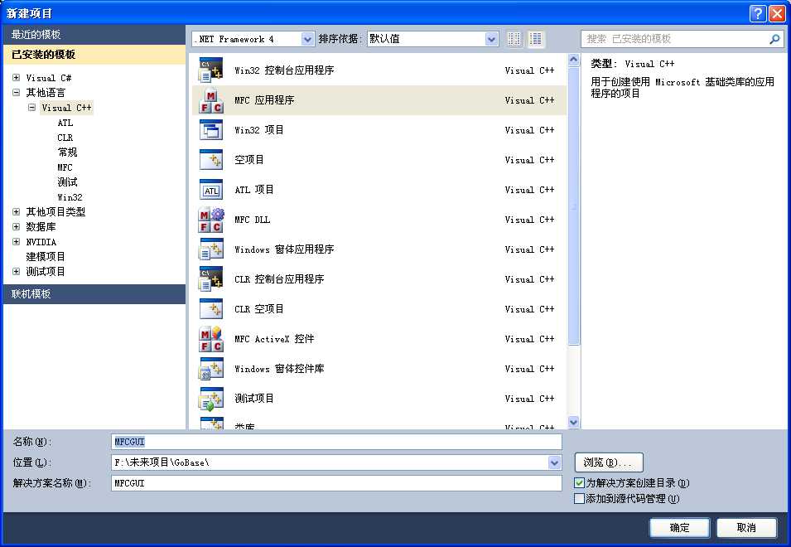Open the 最近的模板 section

point(94,34)
